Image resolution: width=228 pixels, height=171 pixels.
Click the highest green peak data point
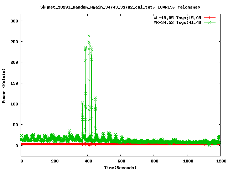[x=89, y=36]
